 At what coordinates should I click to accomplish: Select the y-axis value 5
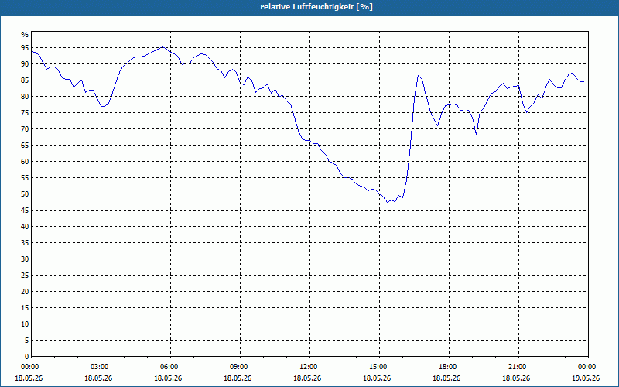pos(27,341)
